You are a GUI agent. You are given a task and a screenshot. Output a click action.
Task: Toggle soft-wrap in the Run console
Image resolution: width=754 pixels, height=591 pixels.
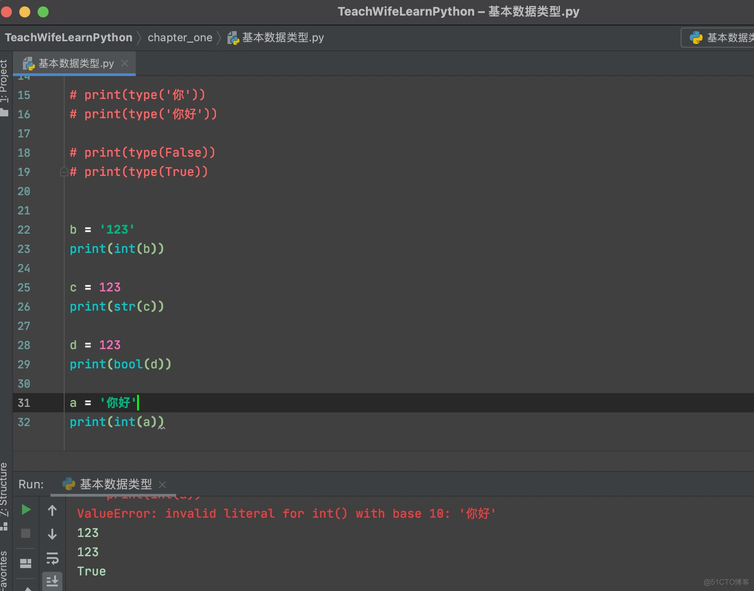tap(52, 558)
